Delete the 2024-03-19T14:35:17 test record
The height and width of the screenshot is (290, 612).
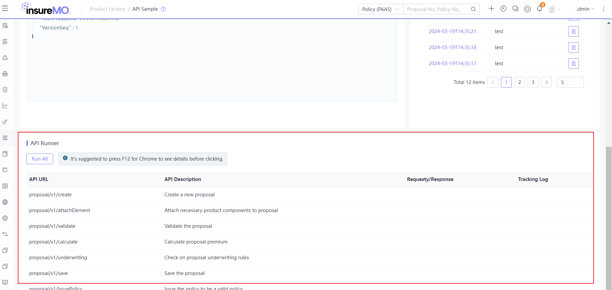coord(574,64)
